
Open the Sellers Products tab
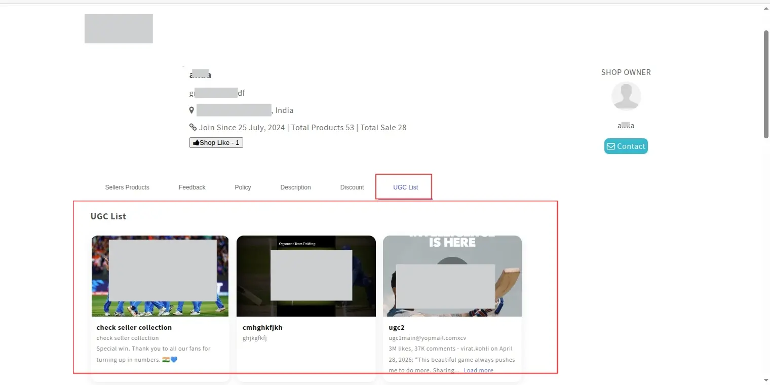click(x=127, y=187)
